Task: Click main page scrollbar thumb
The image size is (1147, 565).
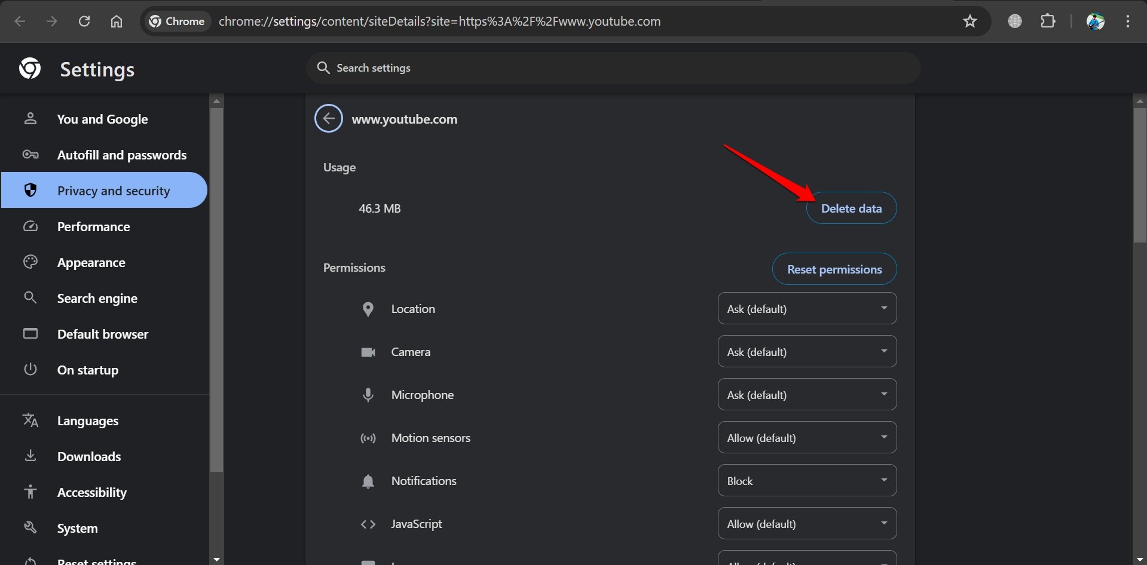Action: (1140, 176)
